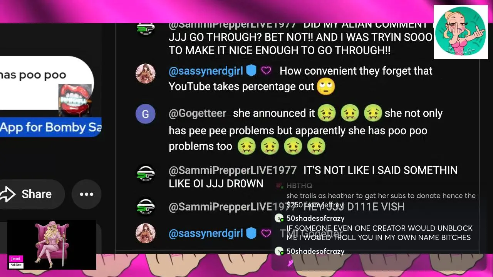The width and height of the screenshot is (493, 277).
Task: Click the App for Bomby Sa banner
Action: pos(51,127)
